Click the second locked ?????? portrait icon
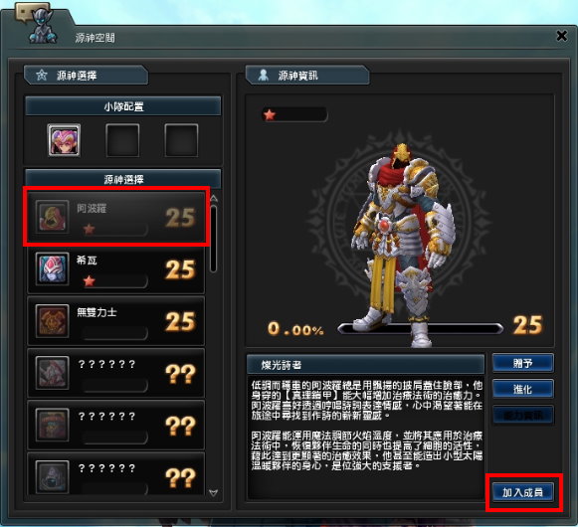Viewport: 578px width, 527px height. 52,425
